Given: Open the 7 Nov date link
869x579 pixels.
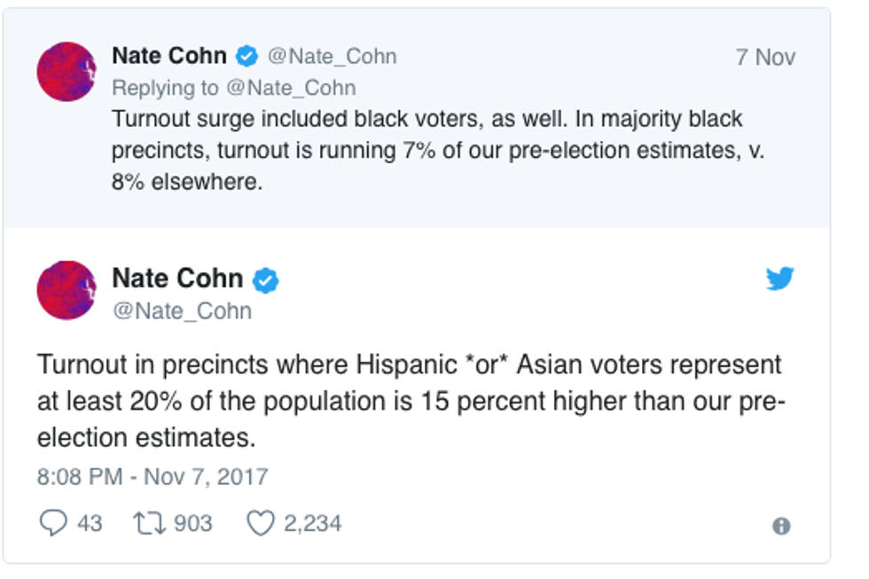Looking at the screenshot, I should tap(764, 58).
